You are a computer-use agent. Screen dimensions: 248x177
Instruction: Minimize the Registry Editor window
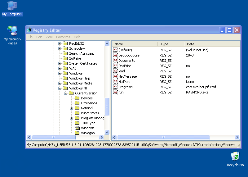coord(222,30)
